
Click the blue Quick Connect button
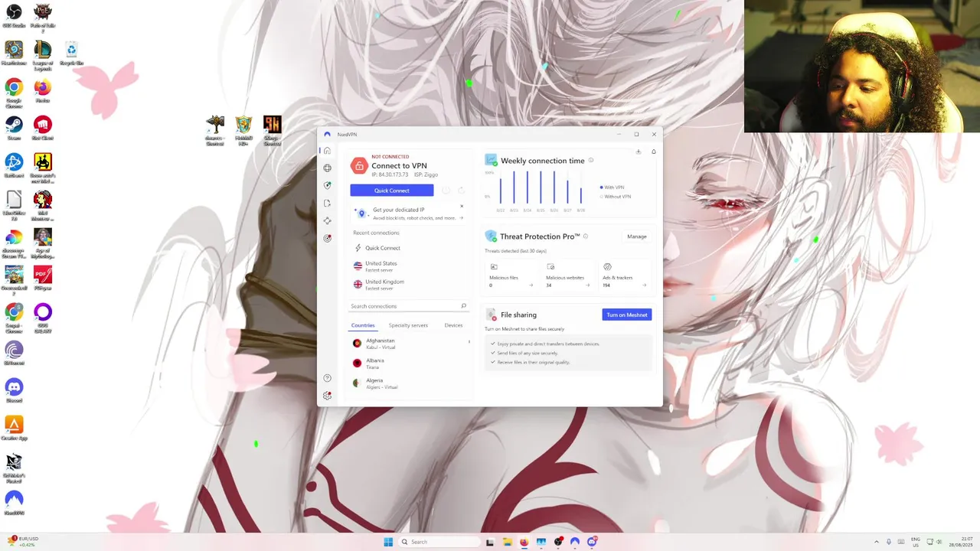tap(392, 191)
